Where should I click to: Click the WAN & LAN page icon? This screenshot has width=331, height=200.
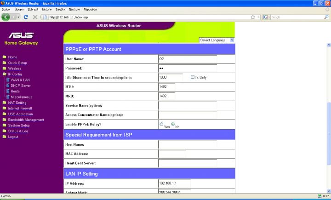point(8,80)
